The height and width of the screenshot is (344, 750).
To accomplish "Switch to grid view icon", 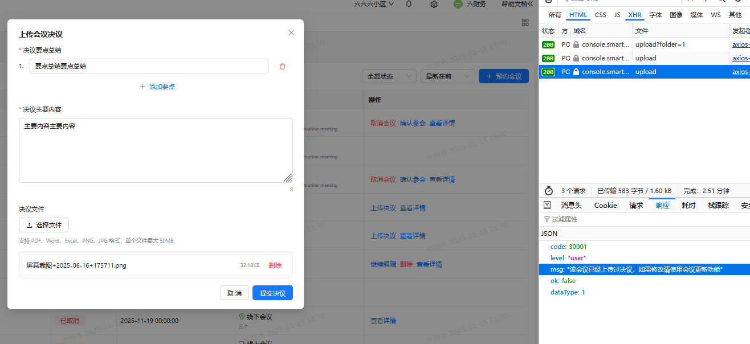I will click(x=525, y=23).
